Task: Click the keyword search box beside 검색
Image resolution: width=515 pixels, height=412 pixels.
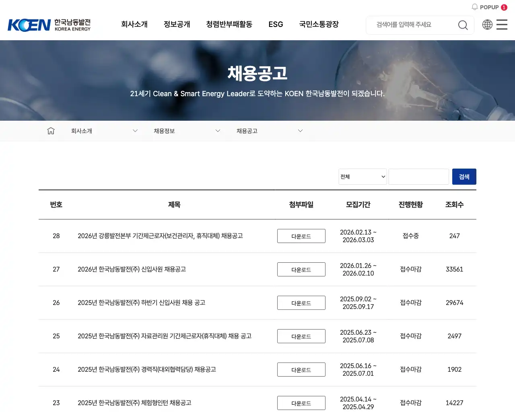Action: [418, 176]
